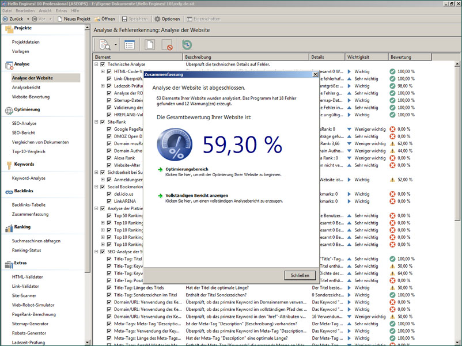The height and width of the screenshot is (346, 462).
Task: Click the stop icon with red circle
Action: pyautogui.click(x=167, y=44)
